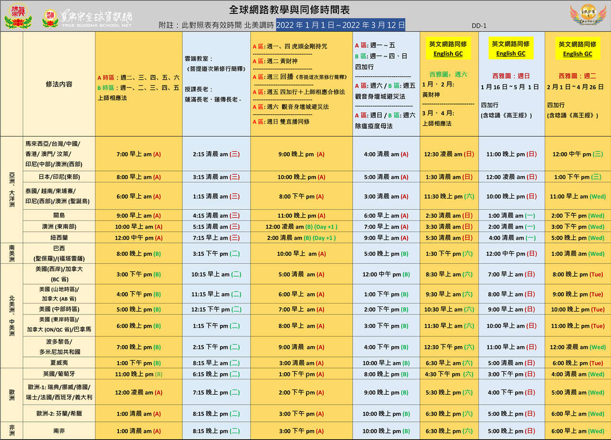Image resolution: width=611 pixels, height=440 pixels.
Task: Click the 紐西蘭 row label
Action: (59, 238)
